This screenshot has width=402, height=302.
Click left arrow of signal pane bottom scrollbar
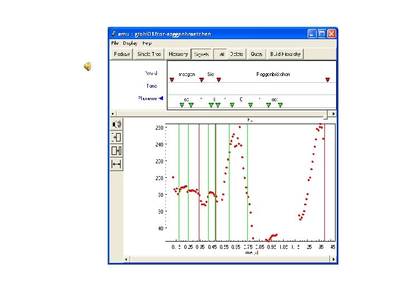126,259
